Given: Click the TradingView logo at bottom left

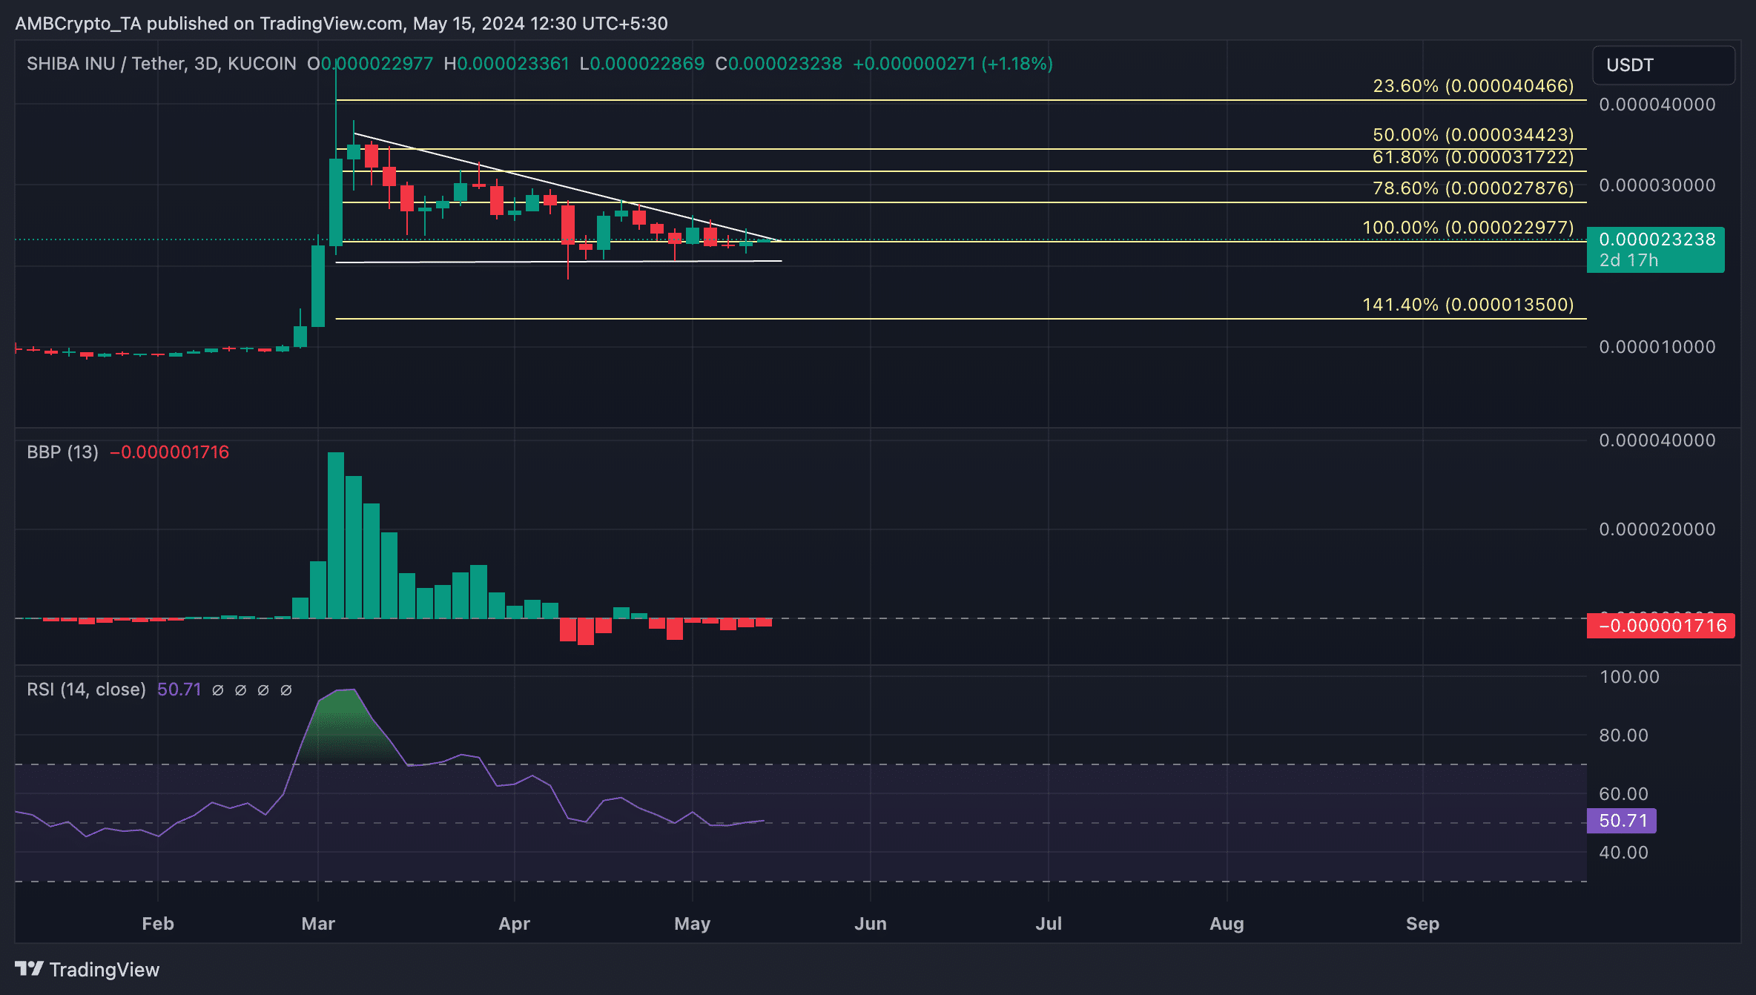Looking at the screenshot, I should 88,969.
